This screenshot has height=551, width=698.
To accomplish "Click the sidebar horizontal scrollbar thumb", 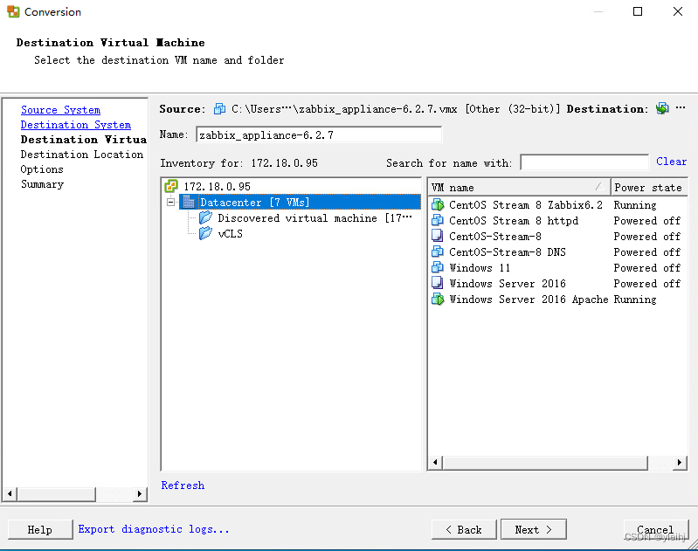I will click(56, 493).
